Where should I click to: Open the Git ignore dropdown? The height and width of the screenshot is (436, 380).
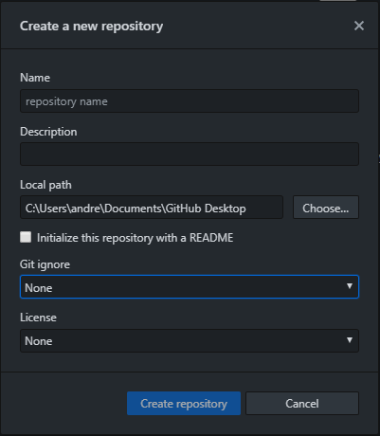tap(190, 287)
